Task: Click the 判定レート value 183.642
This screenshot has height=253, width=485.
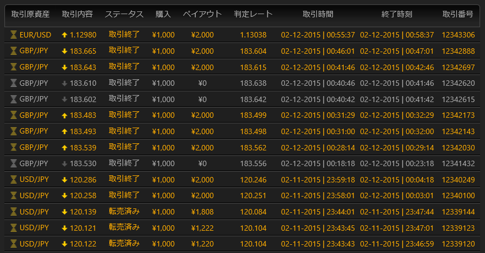Action: pyautogui.click(x=253, y=99)
